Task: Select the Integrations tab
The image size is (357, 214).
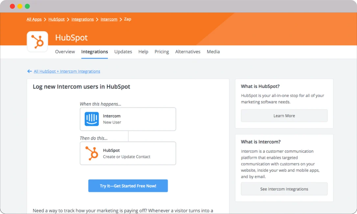Action: (x=94, y=52)
